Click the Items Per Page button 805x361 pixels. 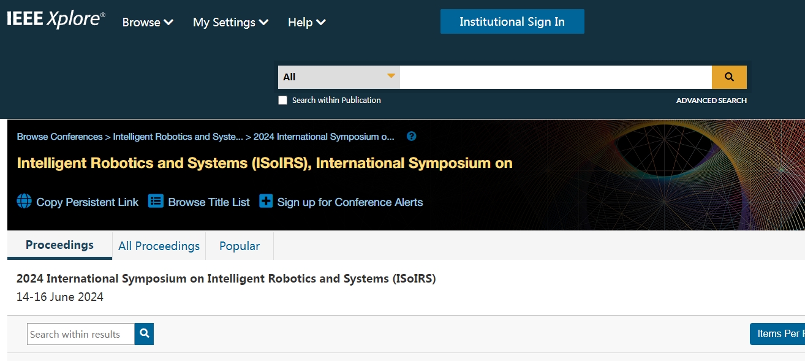(777, 334)
